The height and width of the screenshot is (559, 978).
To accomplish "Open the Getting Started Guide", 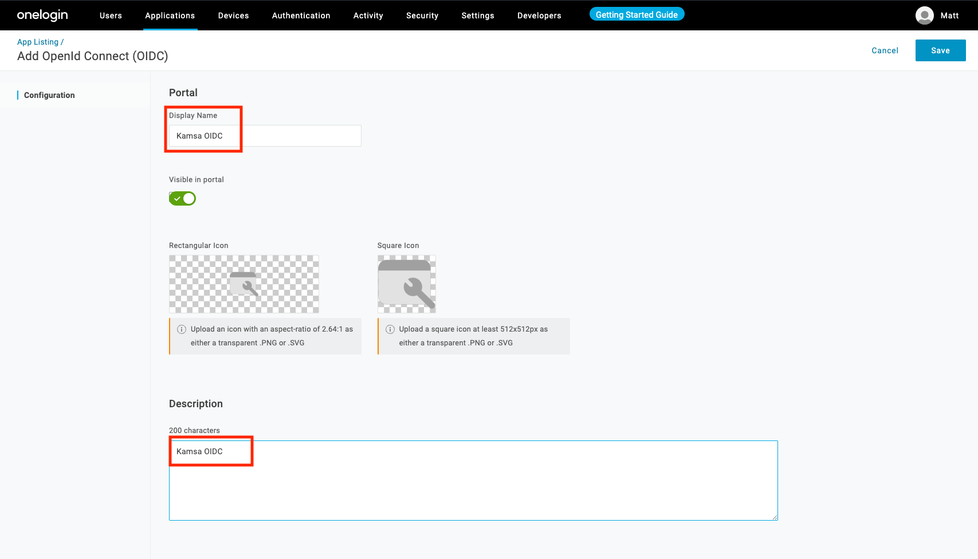I will 637,14.
